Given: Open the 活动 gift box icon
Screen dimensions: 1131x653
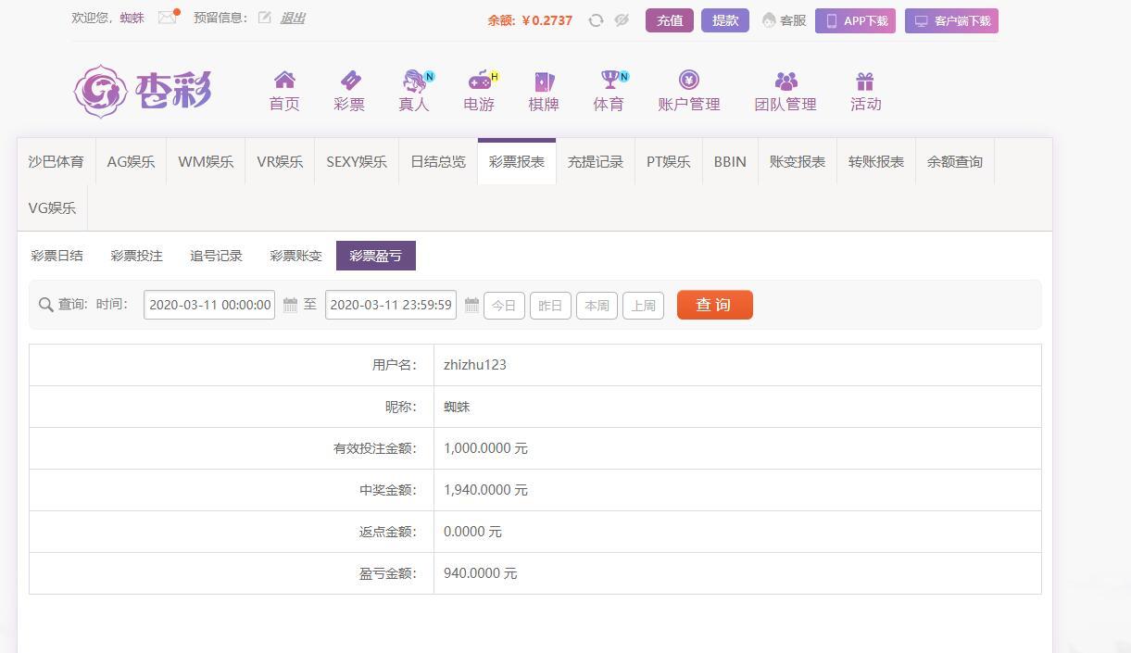Looking at the screenshot, I should 865,82.
